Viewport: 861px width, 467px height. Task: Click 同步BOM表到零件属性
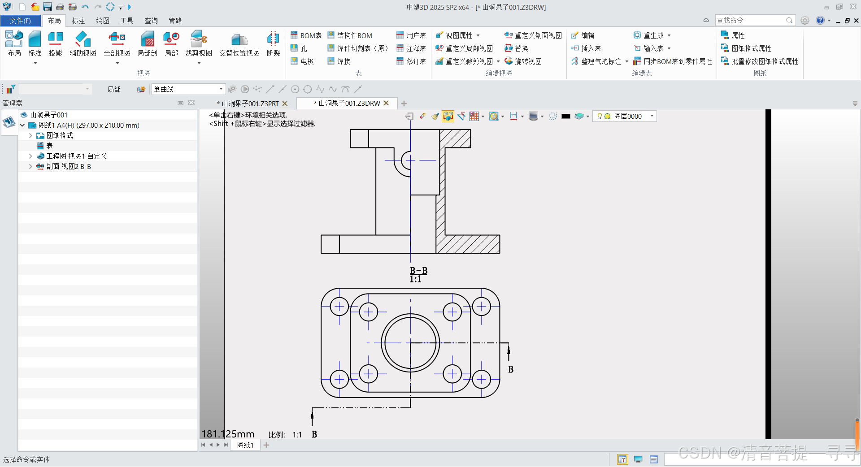point(673,61)
